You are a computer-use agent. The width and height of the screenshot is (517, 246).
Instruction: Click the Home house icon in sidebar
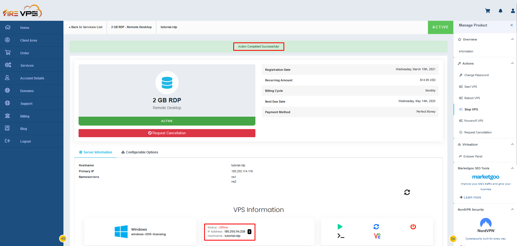(x=8, y=27)
